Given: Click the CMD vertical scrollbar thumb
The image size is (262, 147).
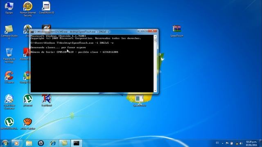Looking at the screenshot, I should click(x=155, y=40).
